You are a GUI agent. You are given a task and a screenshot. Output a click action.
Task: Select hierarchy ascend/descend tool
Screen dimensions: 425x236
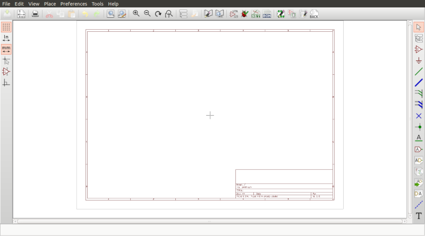coord(419,38)
